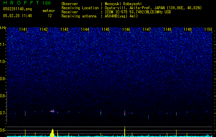This screenshot has height=137, width=216.
Task: Click the Receiving antenna label
Action: (x=79, y=16)
